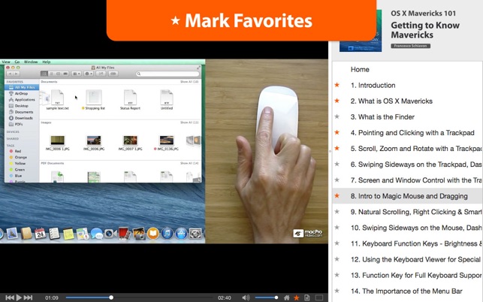Adjust the volume slider
Screen dimensions: 483x302
click(267, 297)
